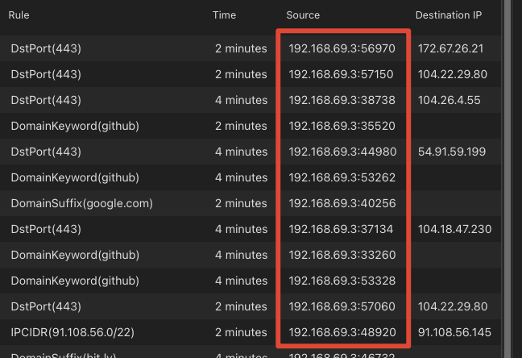Click destination IP 104.22.29.80 for source 57060
Screen dimensions: 522x358
click(453, 306)
